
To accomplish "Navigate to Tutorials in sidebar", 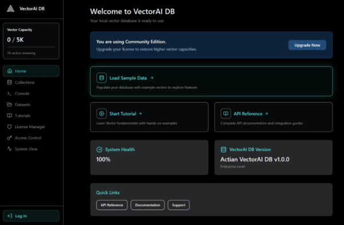I will [31, 116].
